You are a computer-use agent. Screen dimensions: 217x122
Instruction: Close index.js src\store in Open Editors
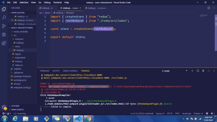12,20
